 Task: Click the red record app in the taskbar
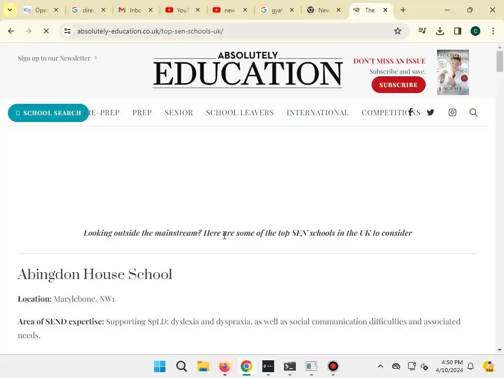[x=333, y=366]
